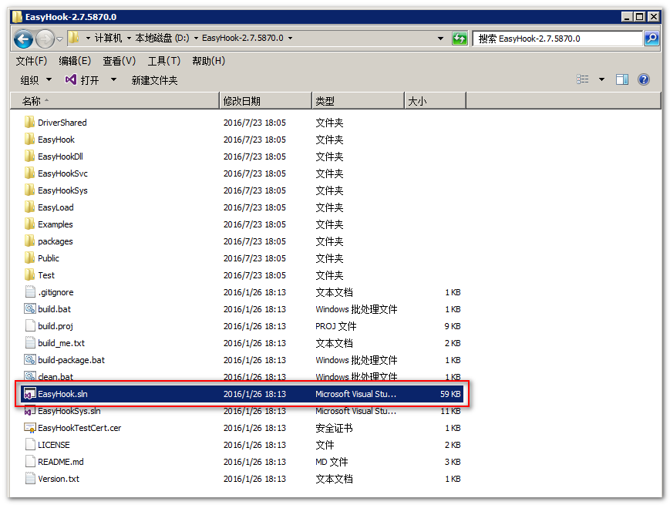The image size is (670, 505).
Task: Click the Version.txt file icon
Action: click(x=30, y=479)
